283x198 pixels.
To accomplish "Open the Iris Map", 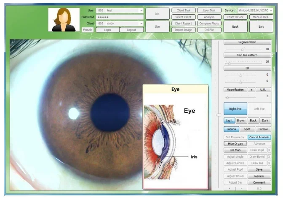I will tap(235, 150).
